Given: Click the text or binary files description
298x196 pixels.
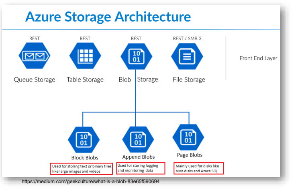Looking at the screenshot, I should click(82, 169).
